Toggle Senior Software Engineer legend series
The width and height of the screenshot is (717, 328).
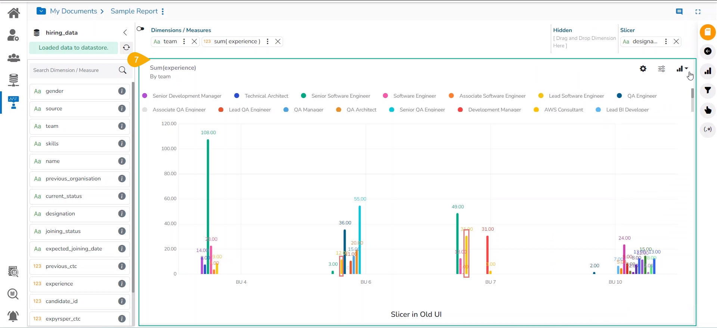click(x=335, y=96)
